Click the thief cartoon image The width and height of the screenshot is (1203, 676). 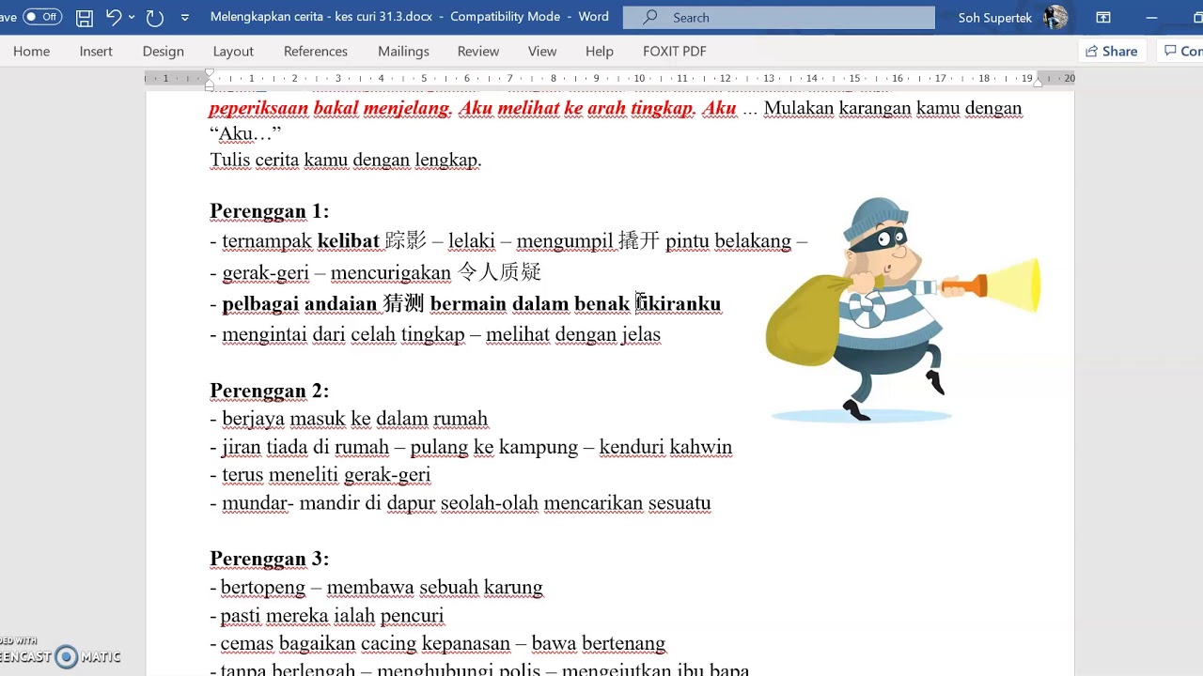903,309
